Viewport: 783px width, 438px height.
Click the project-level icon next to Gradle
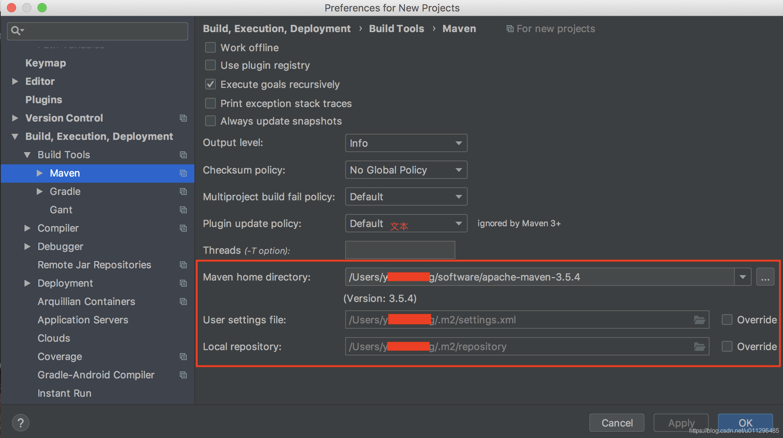click(x=183, y=191)
